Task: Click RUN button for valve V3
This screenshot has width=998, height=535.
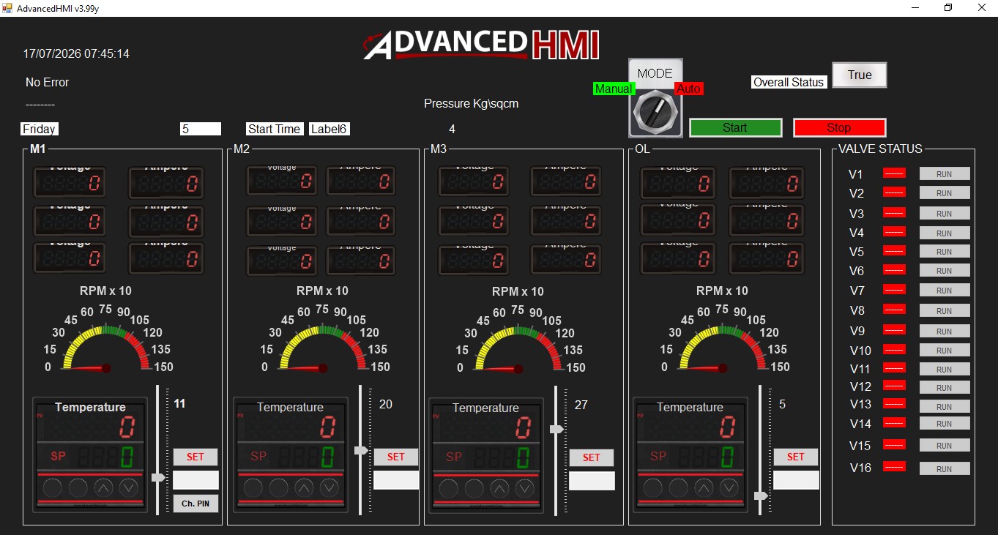Action: 945,213
